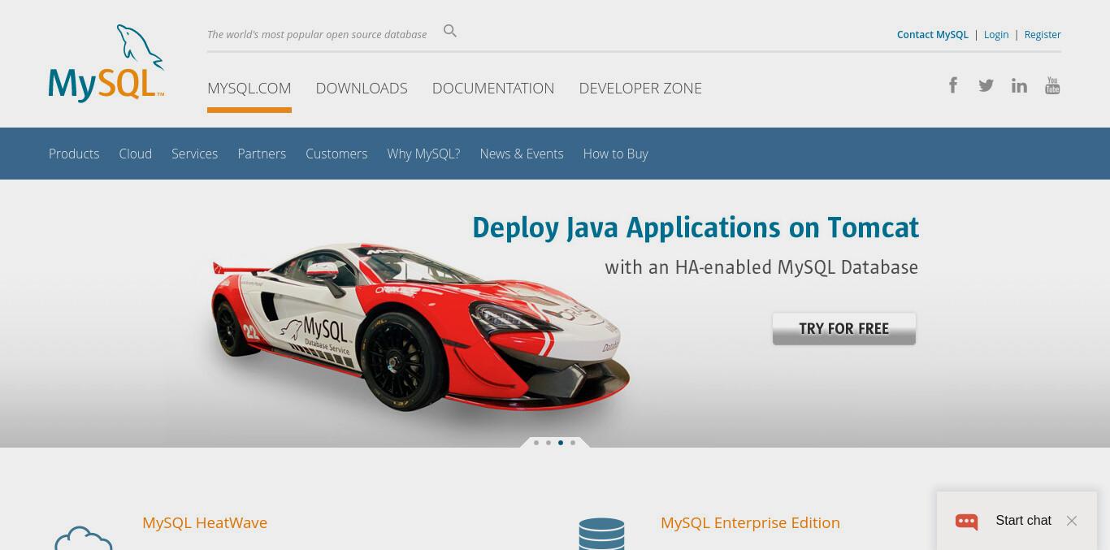Open MySQL LinkedIn page icon
1110x550 pixels.
[1019, 85]
